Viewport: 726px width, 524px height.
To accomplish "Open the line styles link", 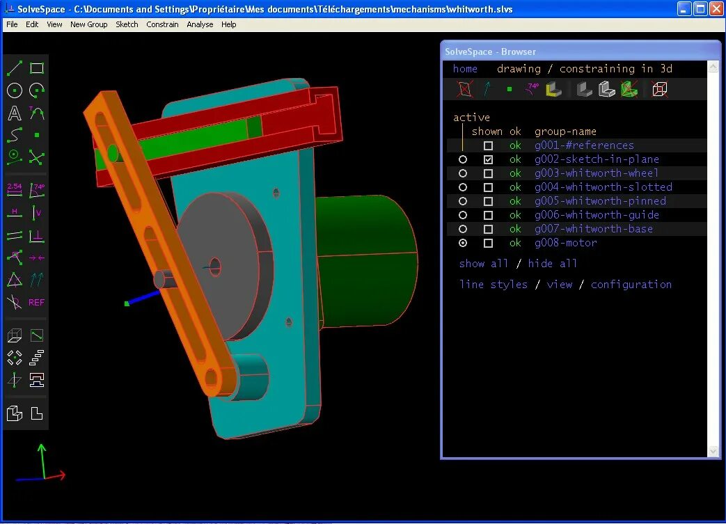I will coord(493,284).
